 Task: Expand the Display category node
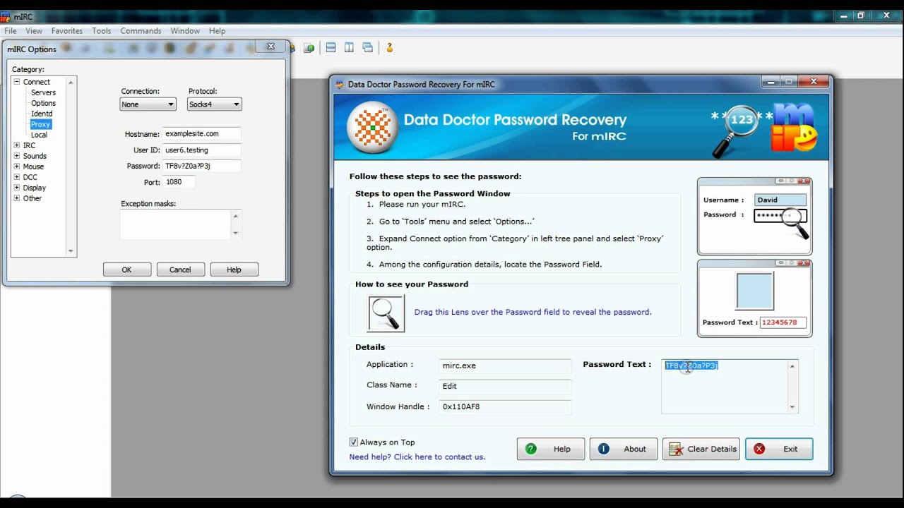(17, 188)
